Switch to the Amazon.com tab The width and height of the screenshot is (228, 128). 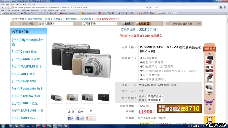click(x=10, y=13)
